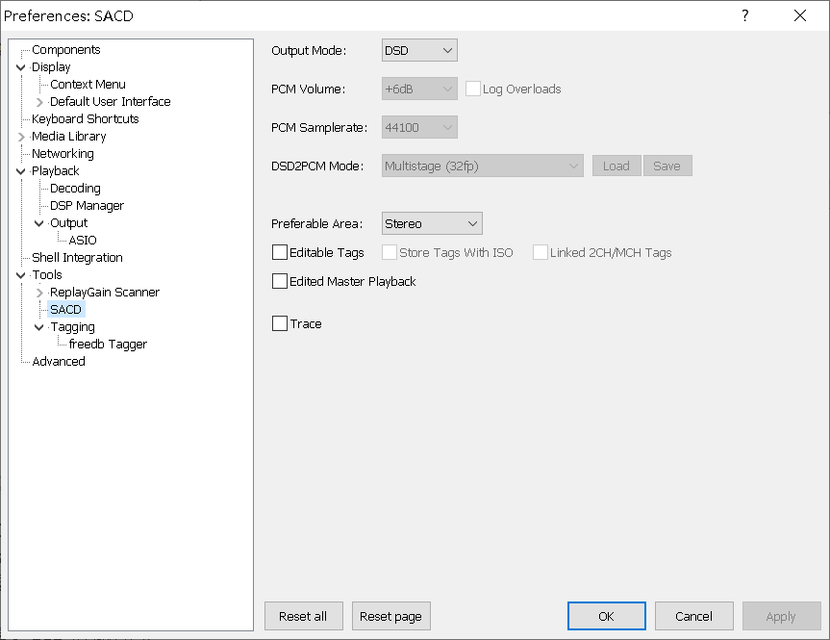Enable the Trace checkbox

tap(280, 323)
